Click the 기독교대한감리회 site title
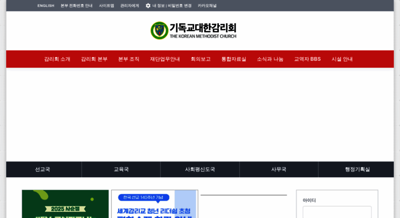This screenshot has height=218, width=400. (x=203, y=28)
